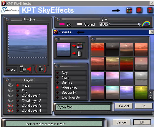Image resolution: width=154 pixels, height=127 pixels.
Task: Choose the Day preset category
Action: (71, 73)
